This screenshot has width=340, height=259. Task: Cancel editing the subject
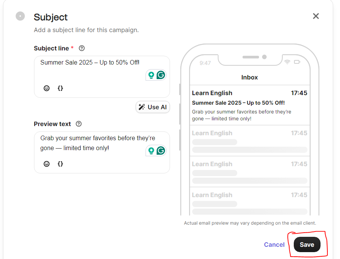click(274, 244)
